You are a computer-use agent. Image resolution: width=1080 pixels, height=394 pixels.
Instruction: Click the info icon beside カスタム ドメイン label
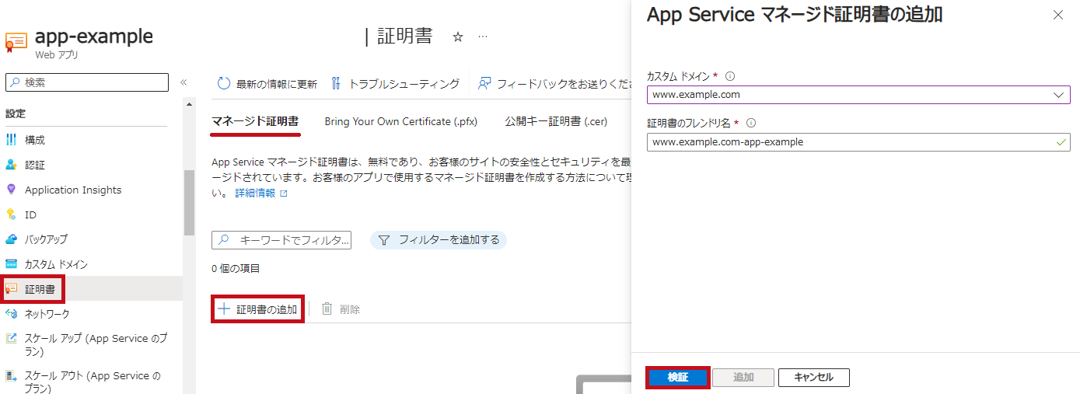pos(730,76)
